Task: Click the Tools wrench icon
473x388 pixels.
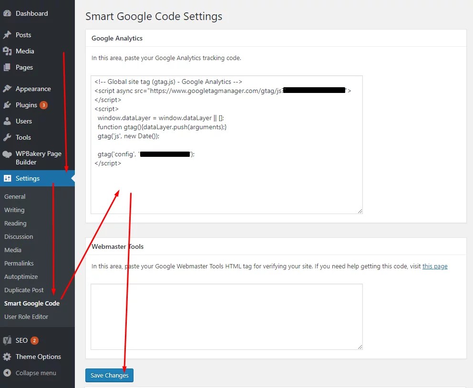Action: [x=7, y=137]
